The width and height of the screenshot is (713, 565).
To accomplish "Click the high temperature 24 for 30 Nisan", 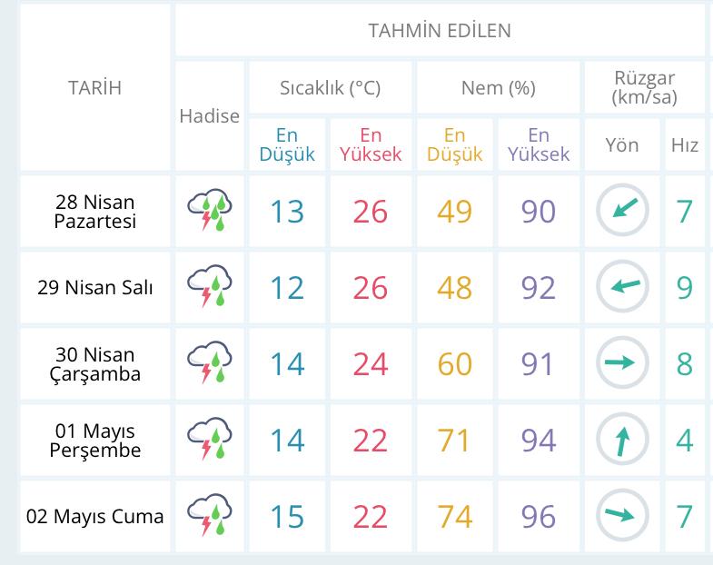I will 370,364.
